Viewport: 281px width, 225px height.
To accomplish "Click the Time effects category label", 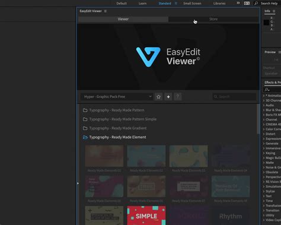I will pyautogui.click(x=269, y=201).
